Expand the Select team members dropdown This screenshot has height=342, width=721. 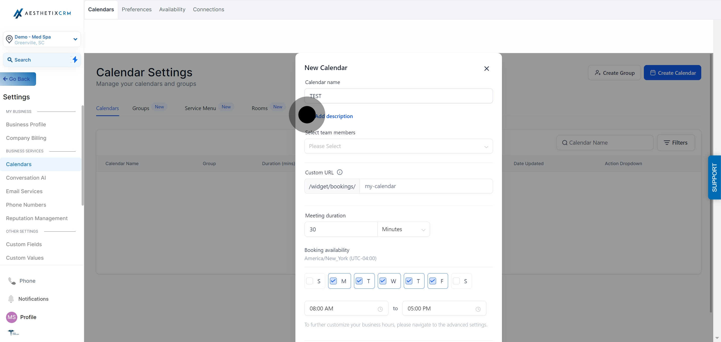click(x=398, y=146)
